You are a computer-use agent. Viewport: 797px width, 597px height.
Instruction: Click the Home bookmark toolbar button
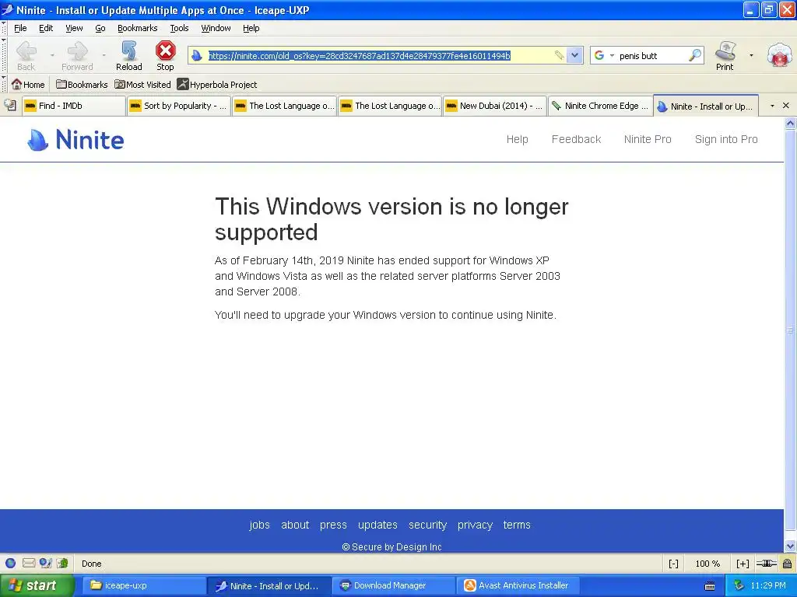click(x=29, y=84)
